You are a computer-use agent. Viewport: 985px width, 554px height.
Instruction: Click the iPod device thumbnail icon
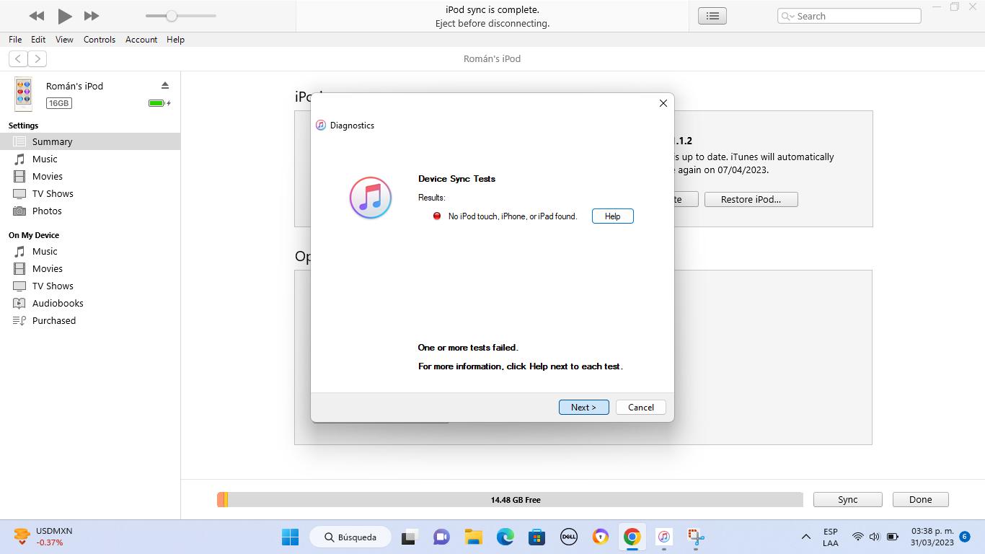23,94
